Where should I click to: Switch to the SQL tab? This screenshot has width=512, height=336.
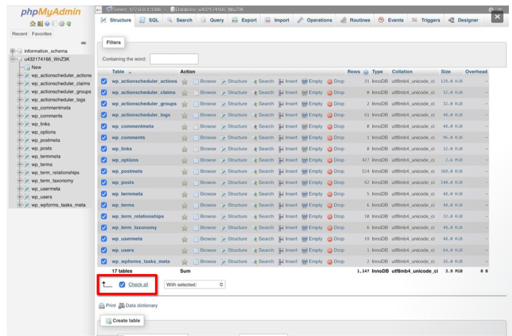click(149, 20)
